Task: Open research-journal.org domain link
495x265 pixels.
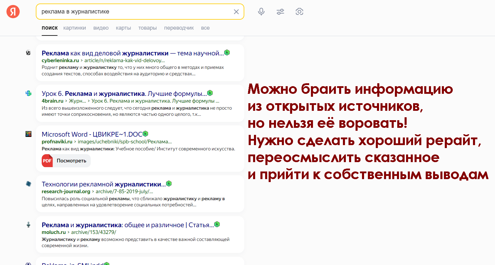Action: (x=66, y=191)
